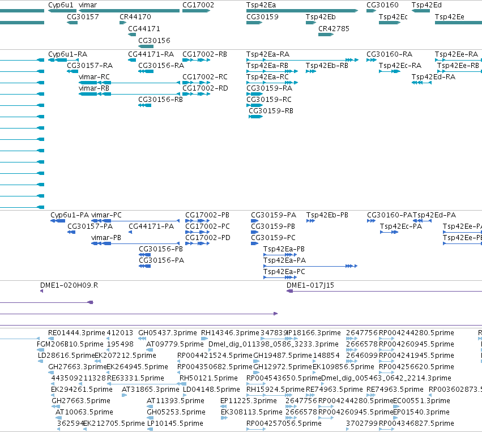Viewport: 482px width, 432px height.
Task: Select the Tsp42Eb gene label
Action: (x=321, y=16)
